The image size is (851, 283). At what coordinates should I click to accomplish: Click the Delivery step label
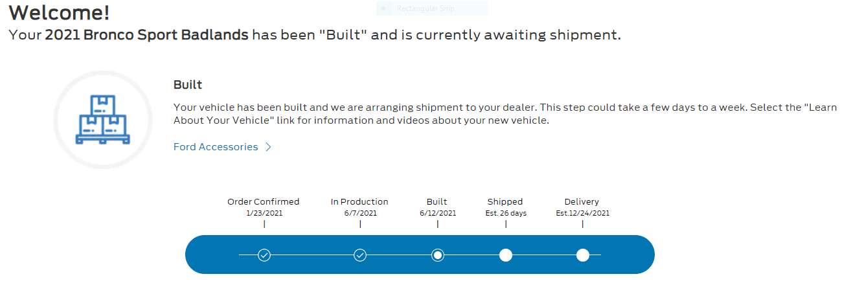coord(582,201)
